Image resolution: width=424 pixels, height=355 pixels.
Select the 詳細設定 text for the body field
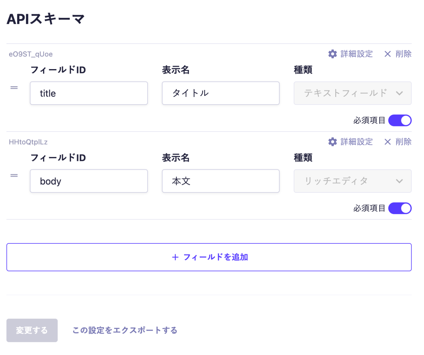point(356,142)
